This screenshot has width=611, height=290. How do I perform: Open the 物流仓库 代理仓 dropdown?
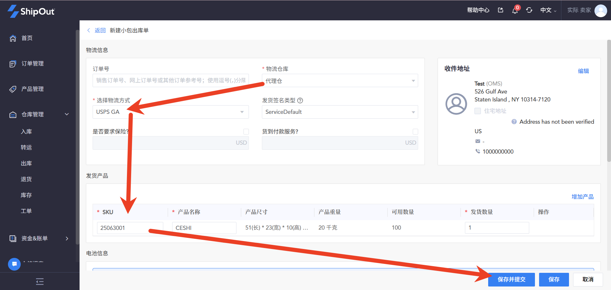point(340,81)
